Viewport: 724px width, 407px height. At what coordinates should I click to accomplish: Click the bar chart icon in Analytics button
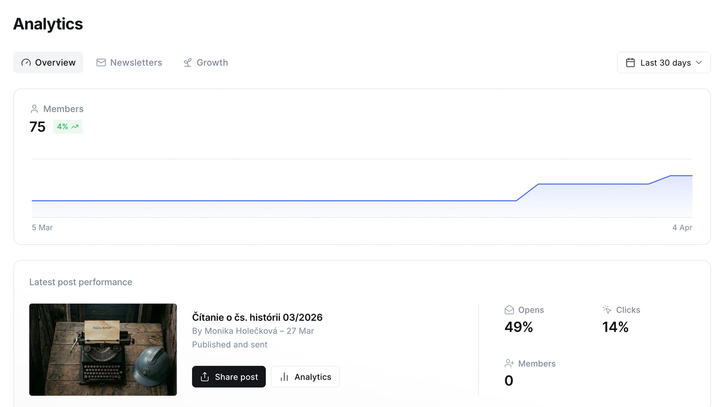[284, 377]
